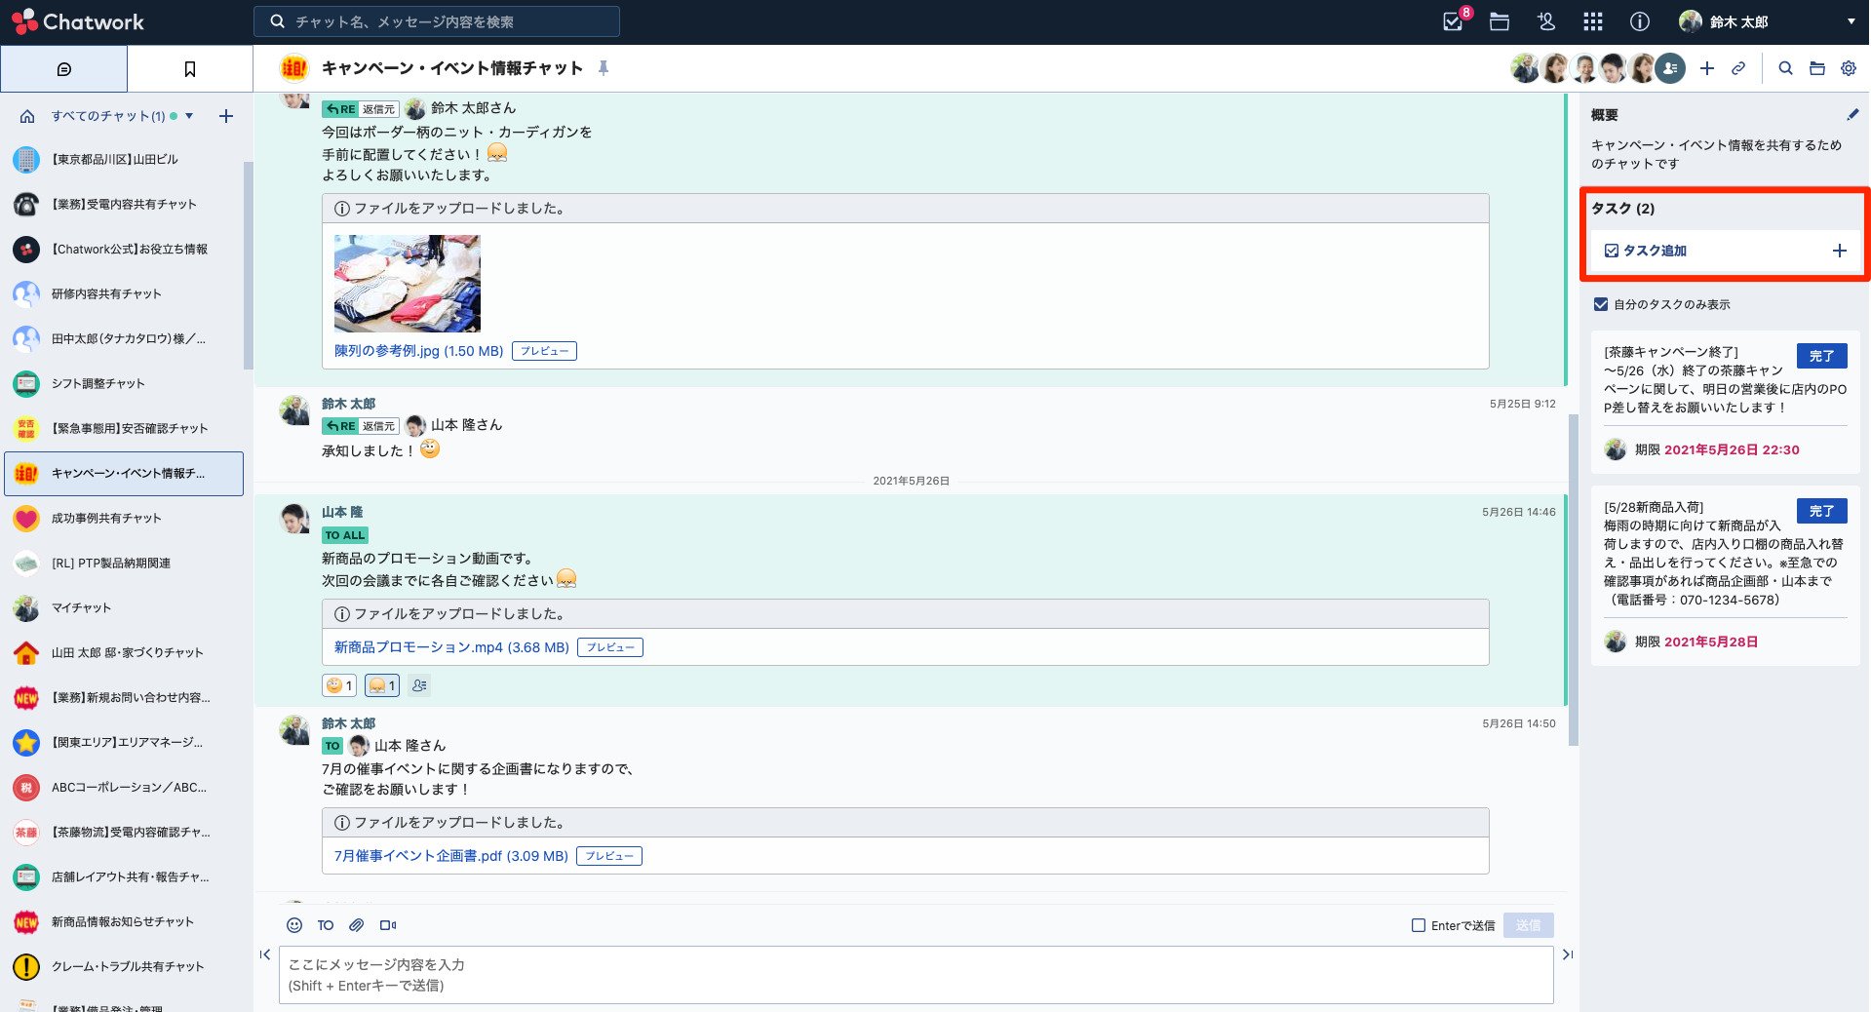Collapse the right side panel
The height and width of the screenshot is (1012, 1871).
click(1567, 954)
